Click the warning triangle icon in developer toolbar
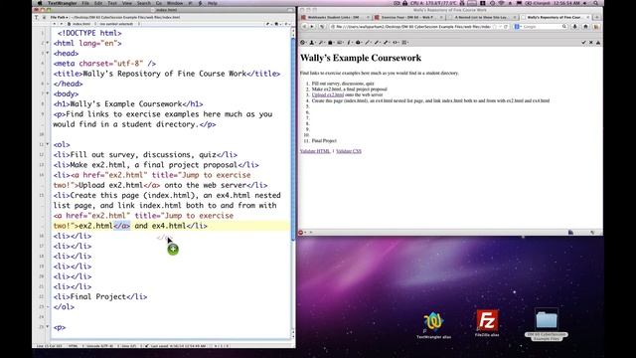Screen dimensions: 636x358 point(598,42)
